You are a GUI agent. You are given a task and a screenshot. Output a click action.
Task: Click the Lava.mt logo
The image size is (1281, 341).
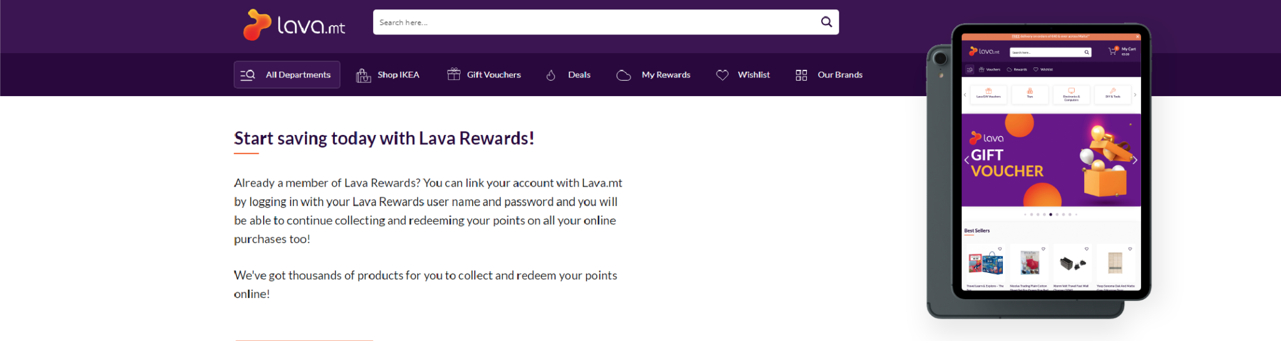(x=294, y=24)
